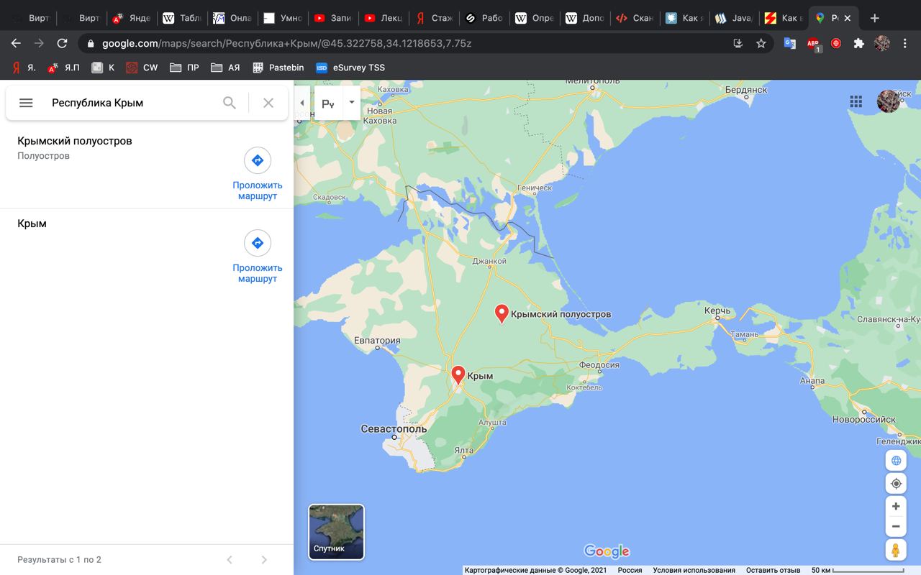
Task: Toggle globe view button
Action: pos(896,461)
